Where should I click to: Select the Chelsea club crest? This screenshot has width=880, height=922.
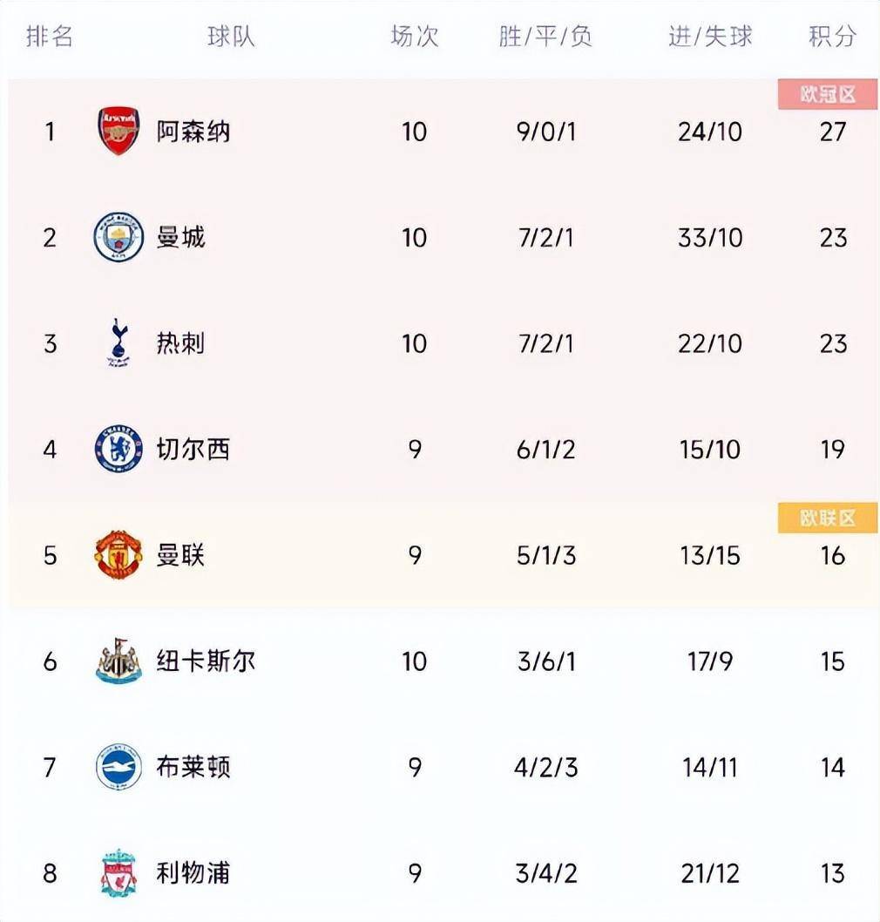(x=118, y=449)
